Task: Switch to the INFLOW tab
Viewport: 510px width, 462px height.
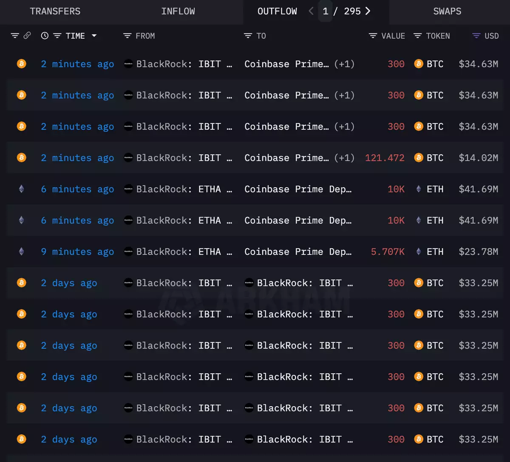Action: [x=178, y=11]
